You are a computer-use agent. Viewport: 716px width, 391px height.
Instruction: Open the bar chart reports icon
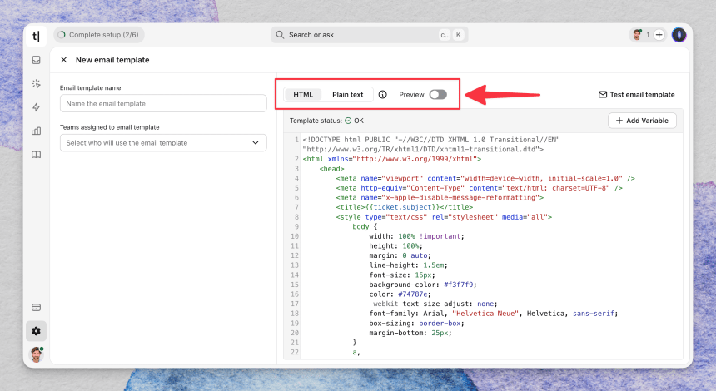36,131
